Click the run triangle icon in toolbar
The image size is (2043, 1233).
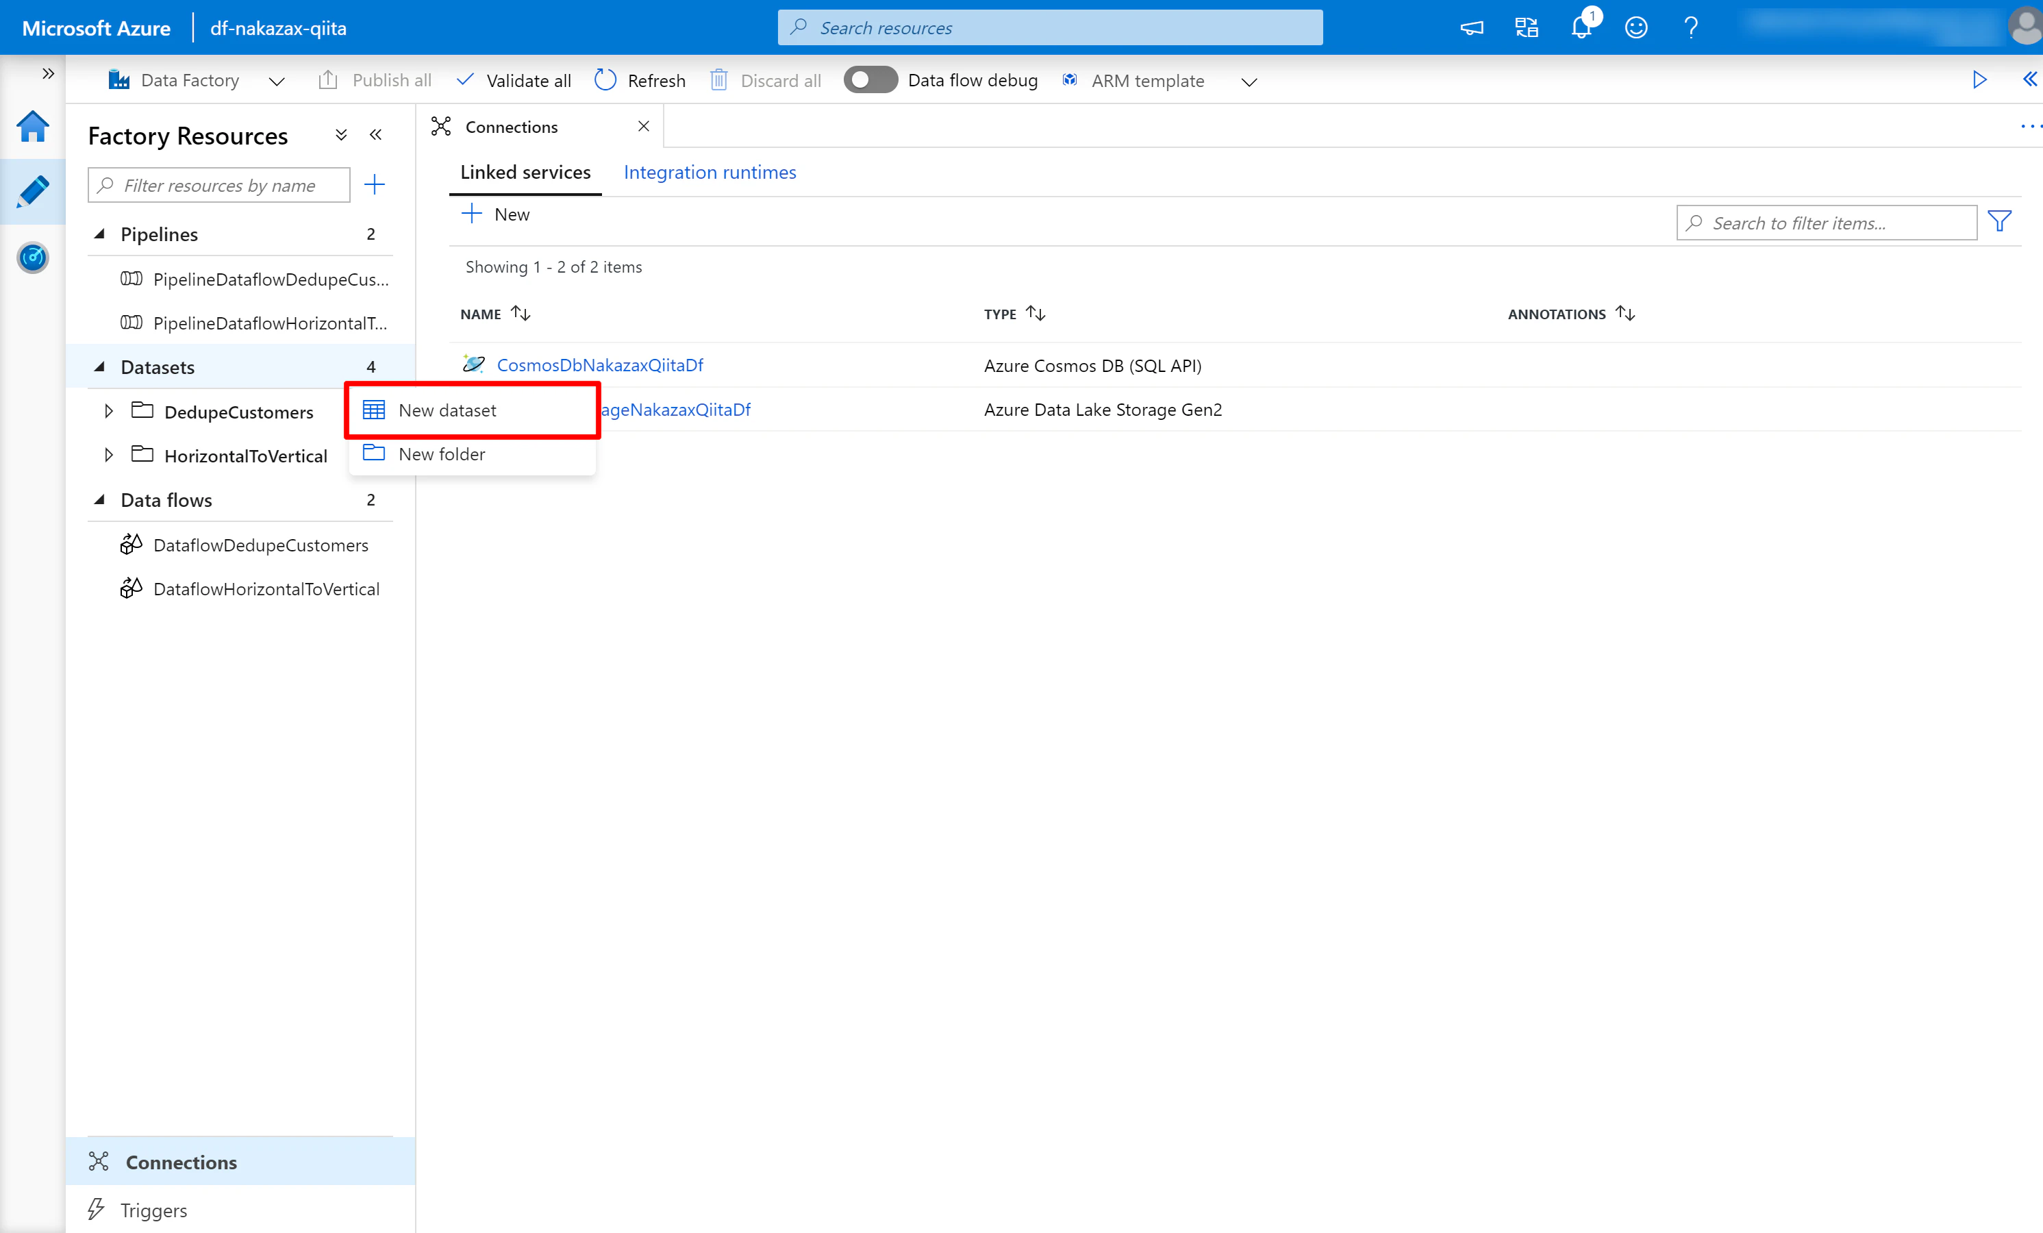(1979, 79)
